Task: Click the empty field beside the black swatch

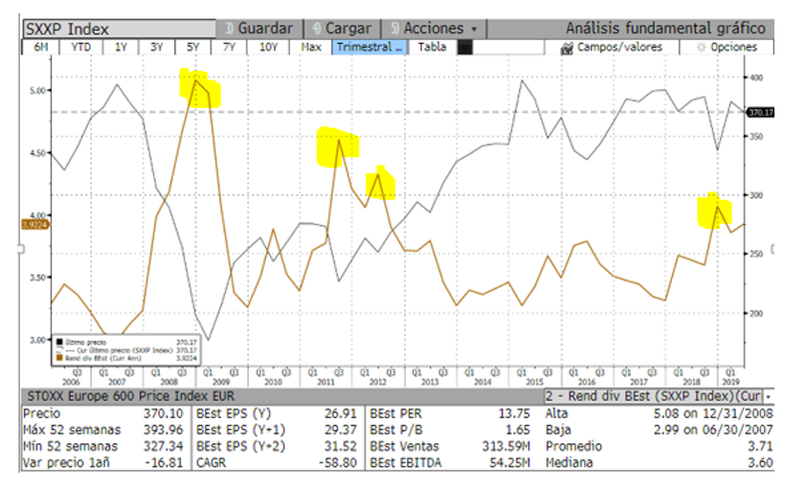Action: (x=508, y=48)
